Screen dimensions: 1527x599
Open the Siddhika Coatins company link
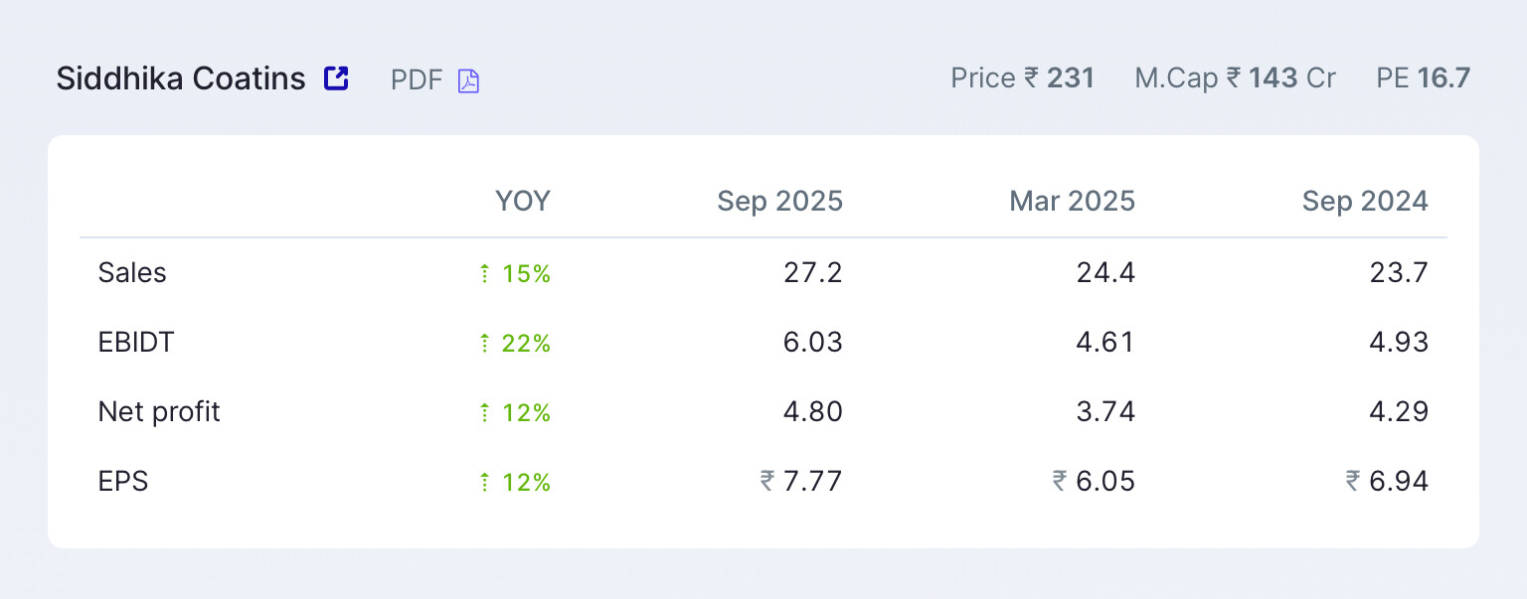181,78
